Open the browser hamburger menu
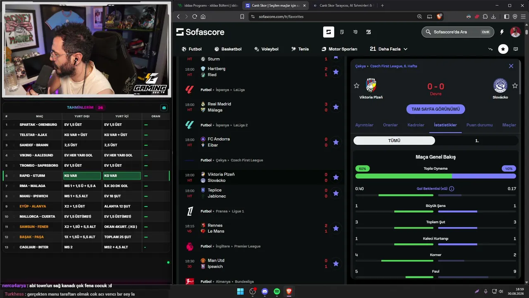Screen dimensions: 529x298 tap(523, 17)
